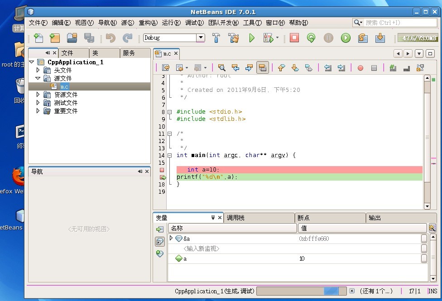
Task: Toggle the macro recording red dot icon
Action: point(360,67)
